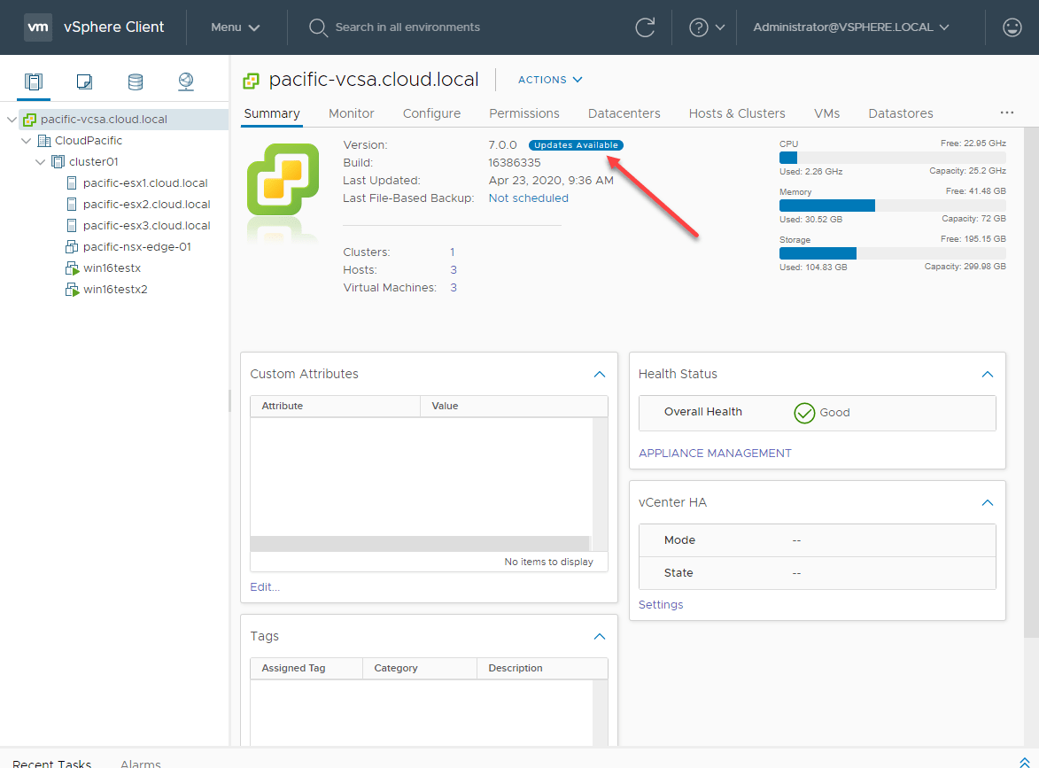Show more tabs via ellipsis
The image size is (1039, 768).
1007,112
